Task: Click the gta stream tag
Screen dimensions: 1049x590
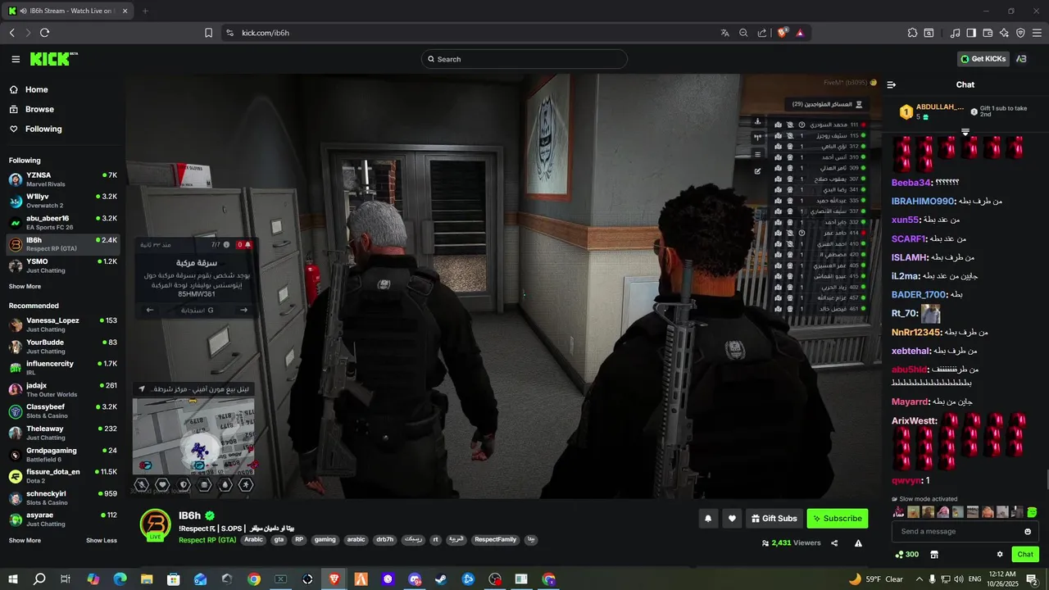Action: click(279, 540)
